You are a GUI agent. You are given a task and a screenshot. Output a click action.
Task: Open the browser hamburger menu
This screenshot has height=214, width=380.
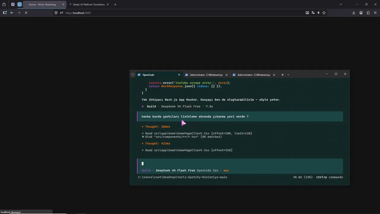[x=375, y=13]
